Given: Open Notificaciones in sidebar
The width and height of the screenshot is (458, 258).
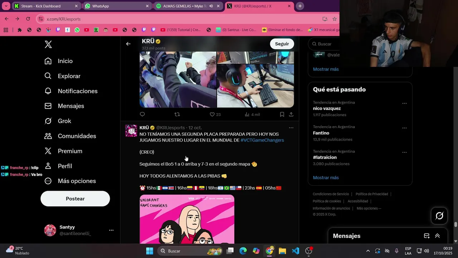Looking at the screenshot, I should tap(71, 91).
